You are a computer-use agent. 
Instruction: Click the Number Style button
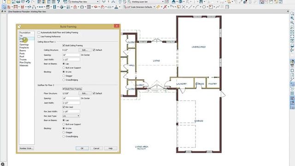(26, 148)
